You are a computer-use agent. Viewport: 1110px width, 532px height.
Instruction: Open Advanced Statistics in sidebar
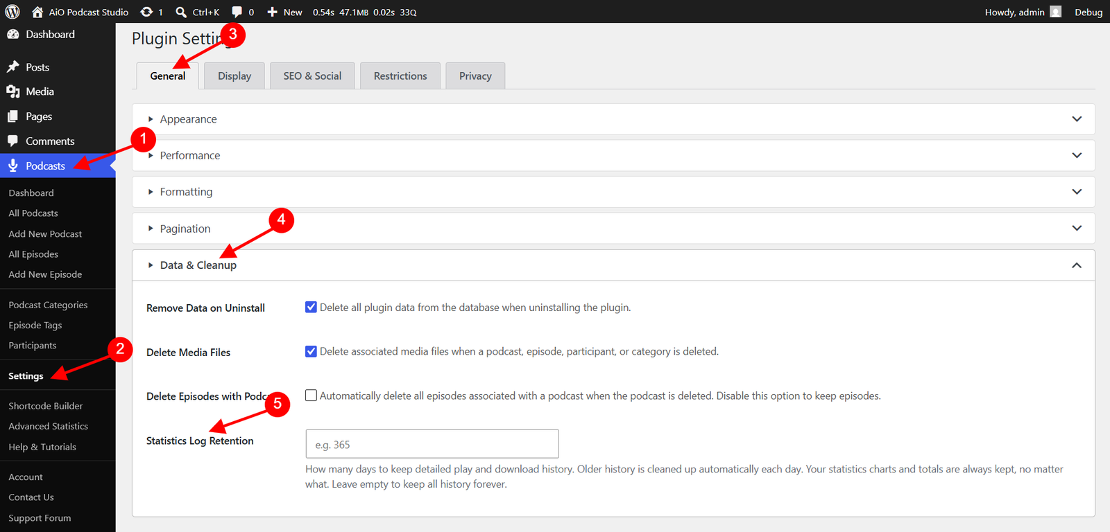49,426
